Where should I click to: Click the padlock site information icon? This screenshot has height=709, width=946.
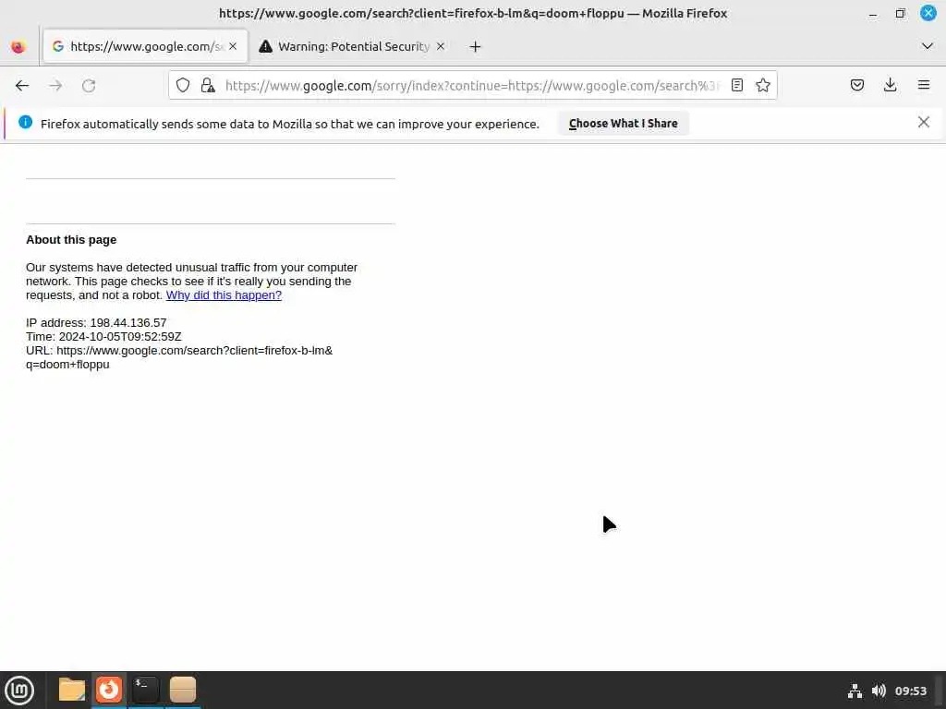[208, 86]
